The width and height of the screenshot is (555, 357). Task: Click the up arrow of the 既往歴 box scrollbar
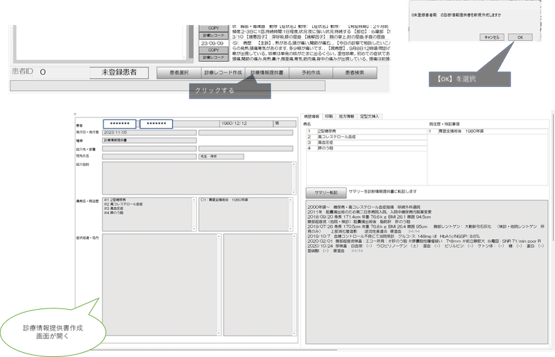pos(291,200)
